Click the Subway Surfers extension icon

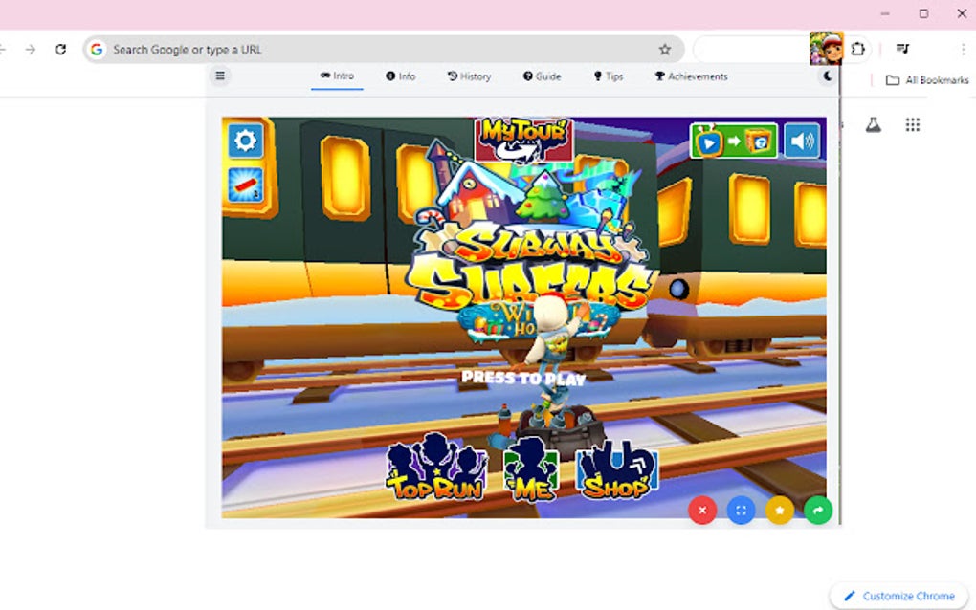click(826, 49)
